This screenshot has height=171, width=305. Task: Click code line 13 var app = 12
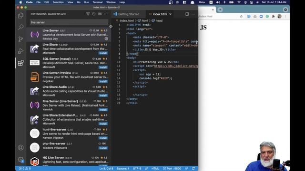pyautogui.click(x=150, y=74)
